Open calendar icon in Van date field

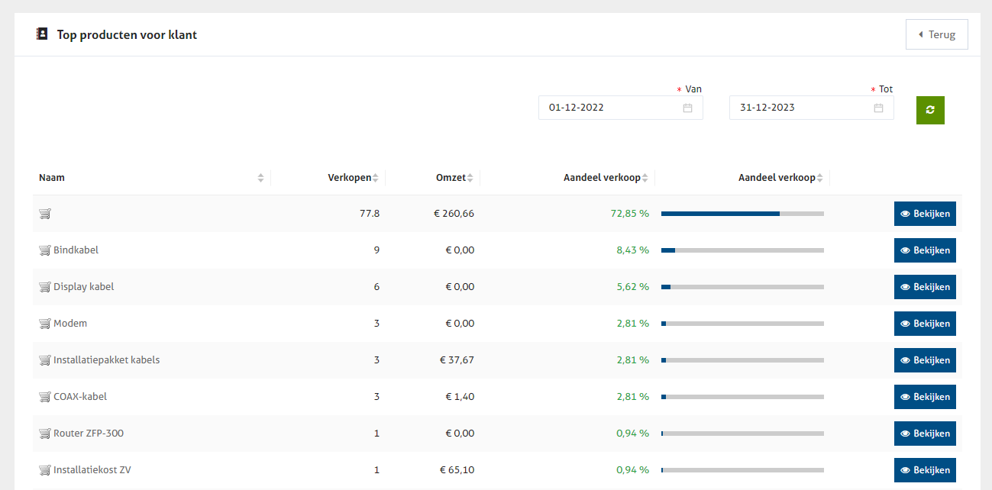click(687, 108)
